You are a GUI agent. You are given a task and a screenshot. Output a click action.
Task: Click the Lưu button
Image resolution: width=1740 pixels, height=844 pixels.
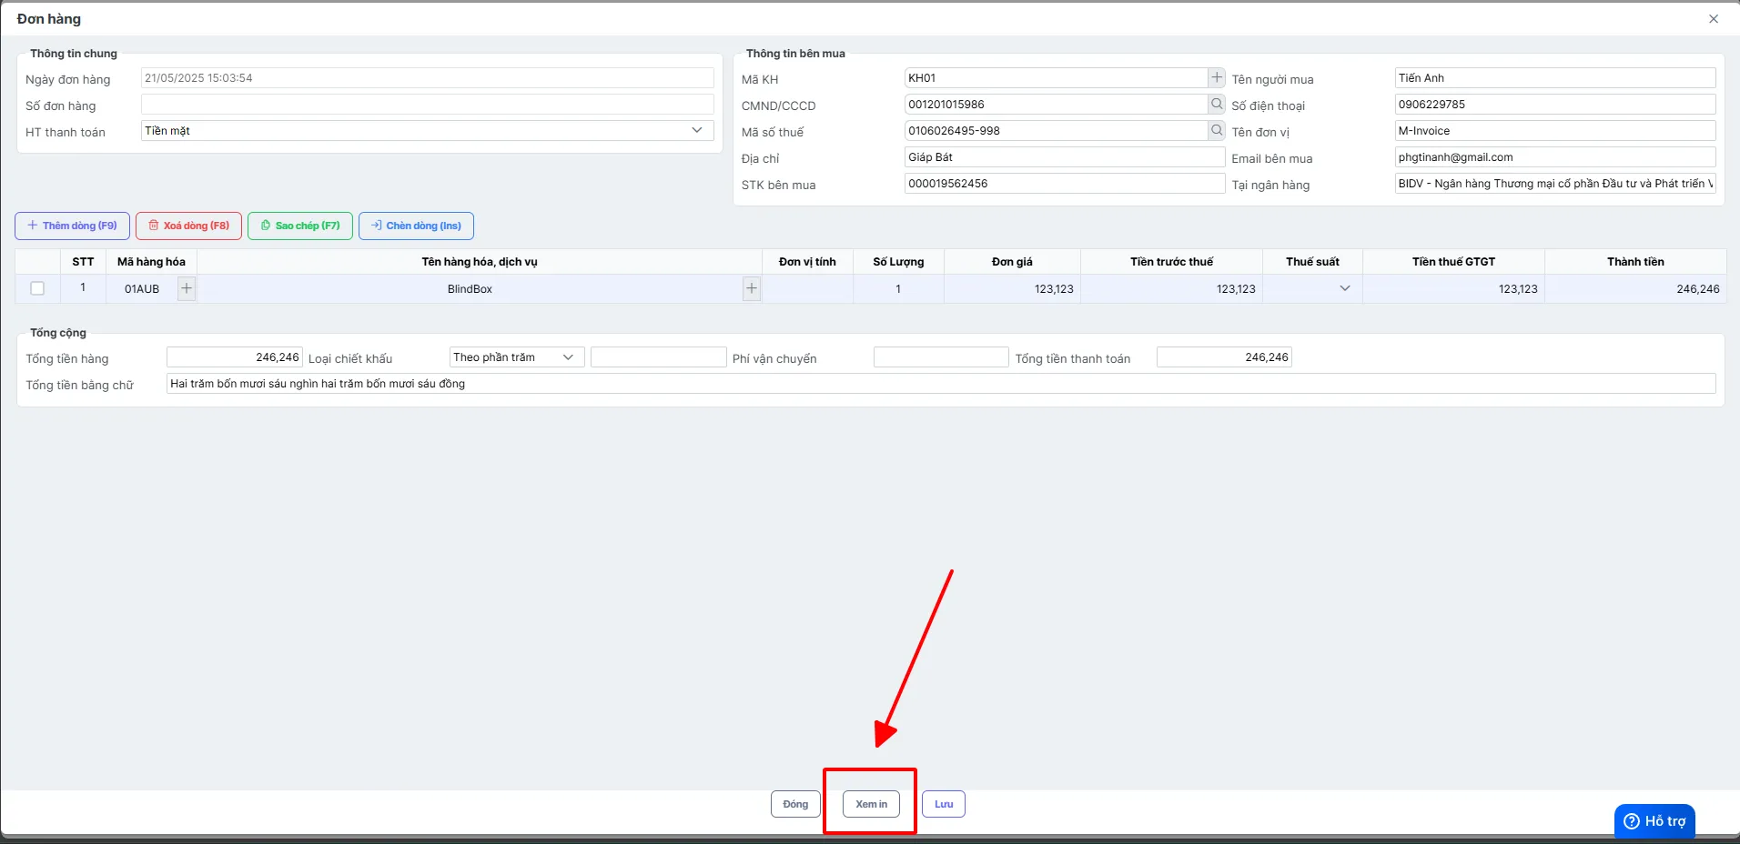[944, 804]
